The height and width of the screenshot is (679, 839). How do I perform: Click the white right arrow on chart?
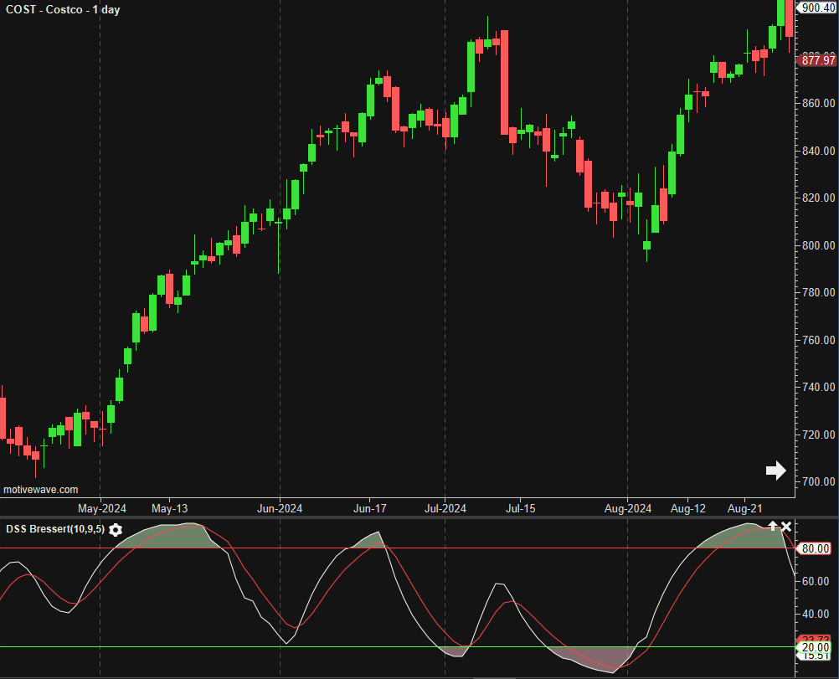pyautogui.click(x=775, y=471)
